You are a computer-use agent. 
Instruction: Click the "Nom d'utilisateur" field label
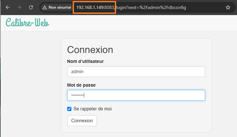click(85, 61)
